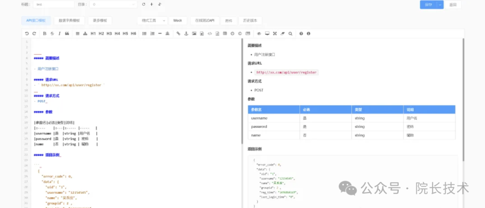Apply bold formatting with B icon
Image resolution: width=485 pixels, height=208 pixels.
44,33
